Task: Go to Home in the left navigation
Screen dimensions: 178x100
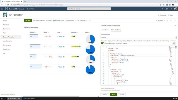Action: pyautogui.click(x=5, y=21)
